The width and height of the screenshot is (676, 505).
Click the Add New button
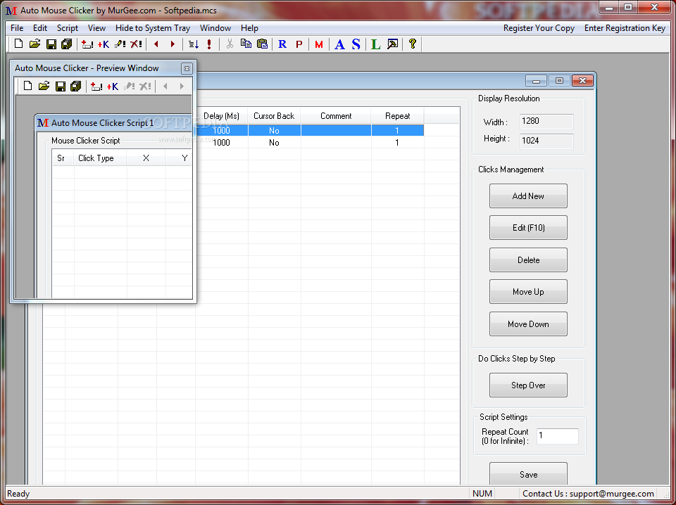coord(528,196)
